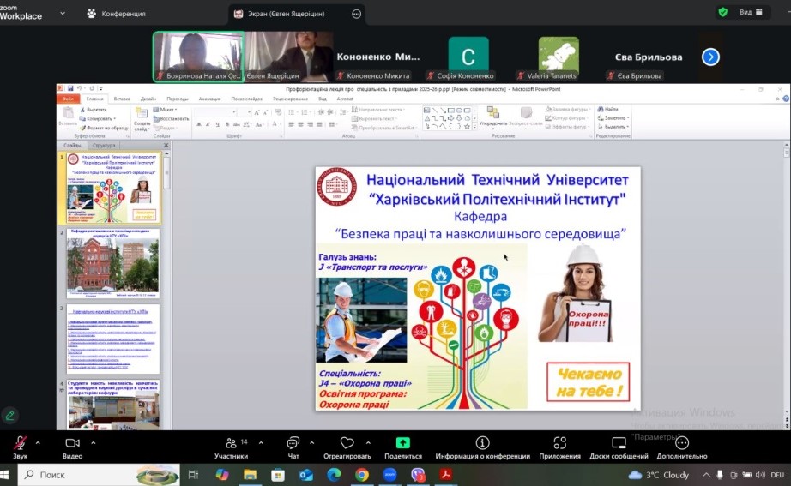Open Chrome from the Windows taskbar
The height and width of the screenshot is (486, 791).
pyautogui.click(x=362, y=474)
